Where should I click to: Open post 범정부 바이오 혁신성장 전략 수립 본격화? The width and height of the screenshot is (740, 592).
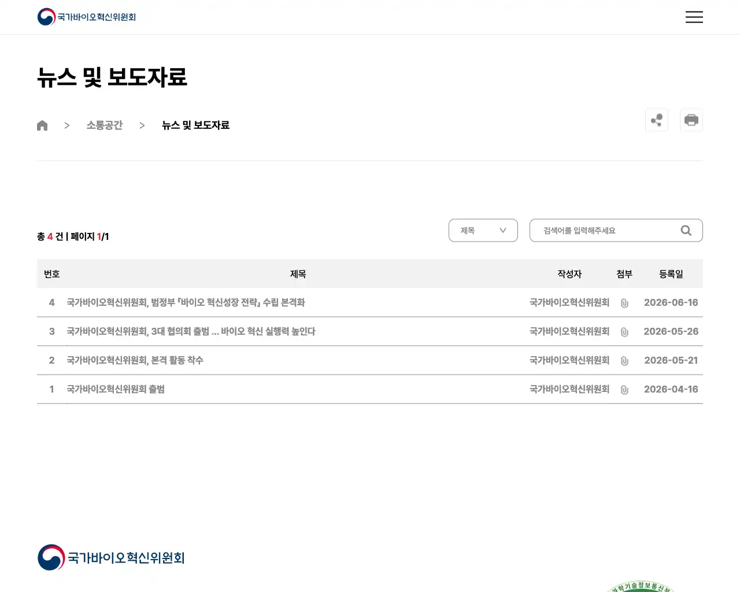click(x=186, y=302)
